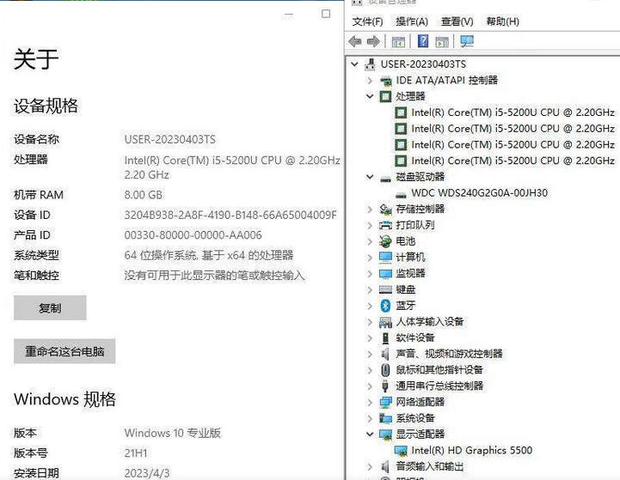The height and width of the screenshot is (480, 620).
Task: Open the 文件(F) menu
Action: (x=367, y=21)
